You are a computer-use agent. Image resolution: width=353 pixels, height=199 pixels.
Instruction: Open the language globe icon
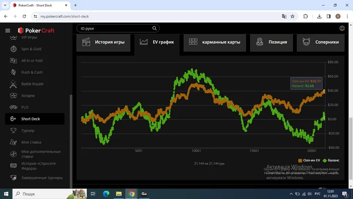coord(342,28)
